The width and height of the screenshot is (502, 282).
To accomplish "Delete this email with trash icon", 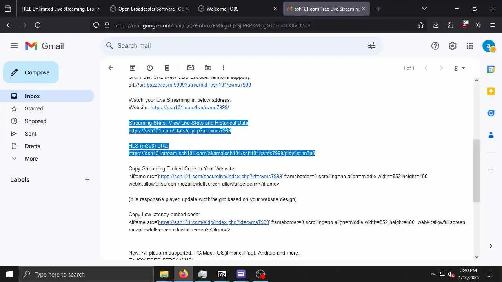I will 167,68.
